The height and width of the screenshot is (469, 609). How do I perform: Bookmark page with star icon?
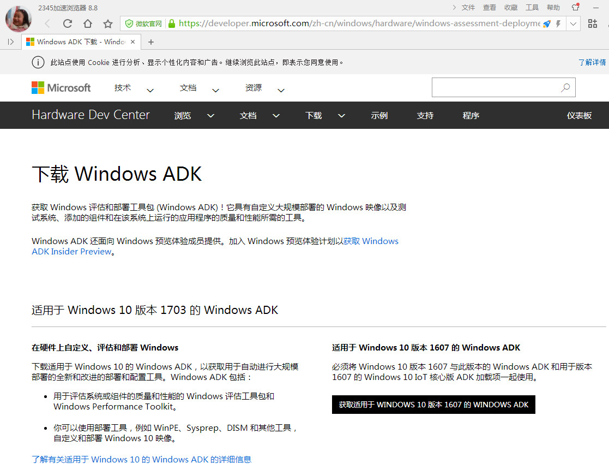coord(108,23)
